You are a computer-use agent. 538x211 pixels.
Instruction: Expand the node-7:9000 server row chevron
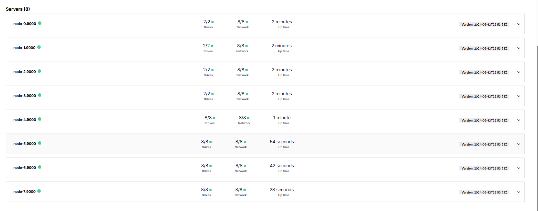tap(519, 192)
